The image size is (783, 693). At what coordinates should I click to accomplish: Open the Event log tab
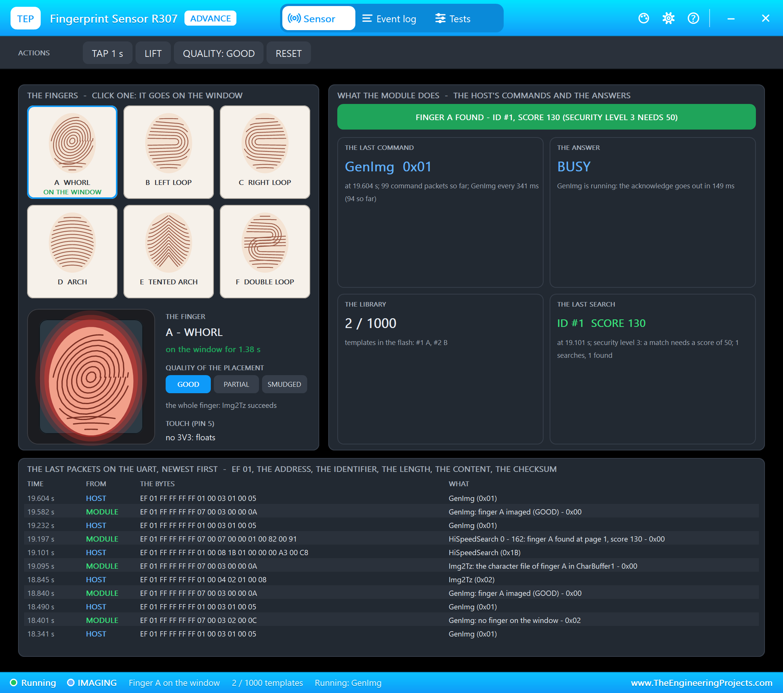coord(389,18)
